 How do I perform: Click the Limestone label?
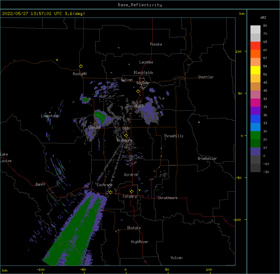(50, 116)
